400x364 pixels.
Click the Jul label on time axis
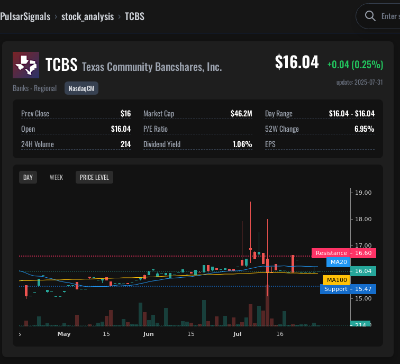[237, 334]
